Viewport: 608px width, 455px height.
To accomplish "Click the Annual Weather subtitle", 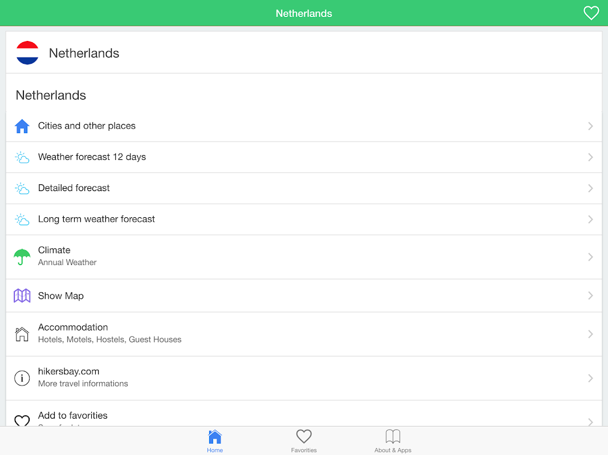I will pos(67,262).
